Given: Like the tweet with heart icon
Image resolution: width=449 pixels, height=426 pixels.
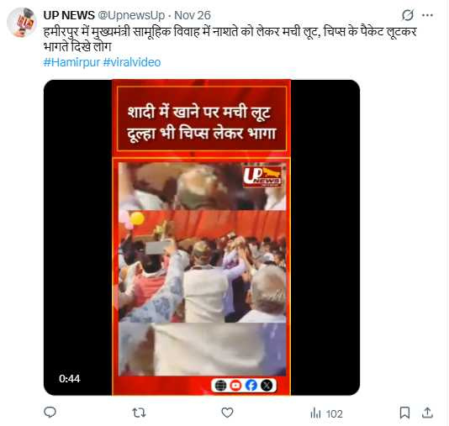Looking at the screenshot, I should pos(227,413).
